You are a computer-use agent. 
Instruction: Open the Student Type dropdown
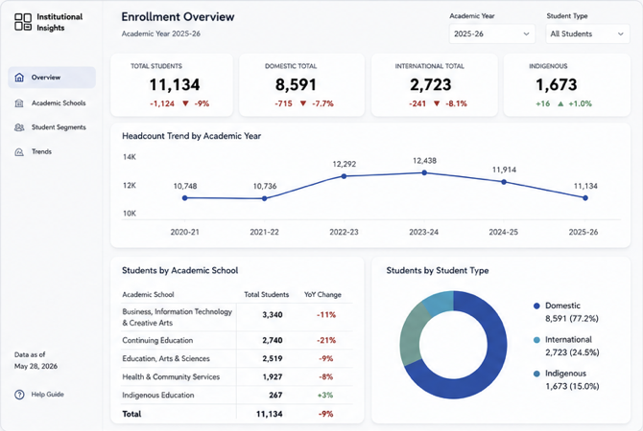pyautogui.click(x=587, y=34)
